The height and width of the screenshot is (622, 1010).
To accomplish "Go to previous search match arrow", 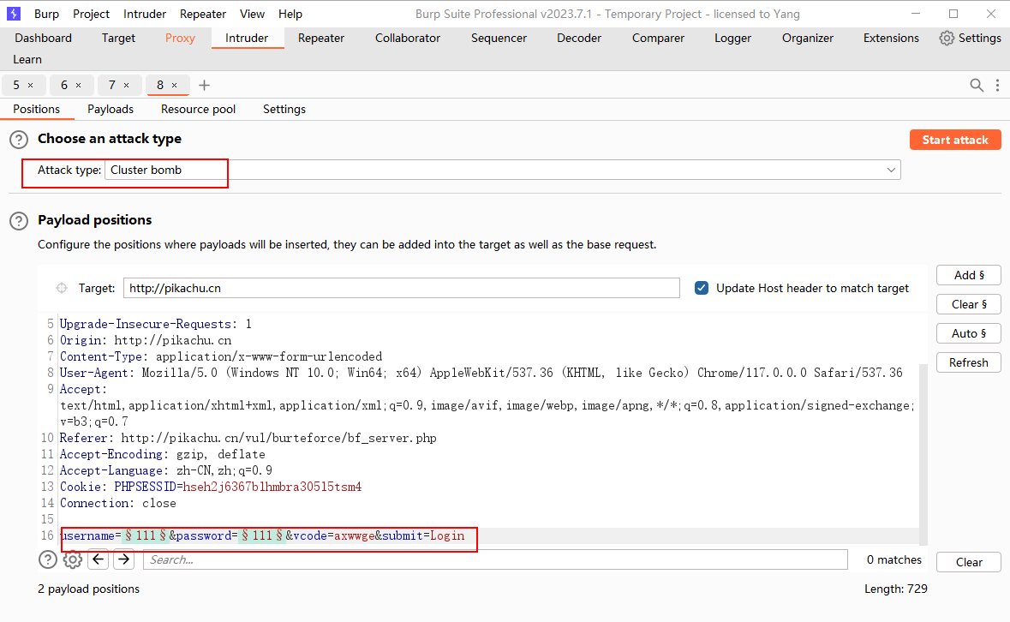I will tap(99, 559).
